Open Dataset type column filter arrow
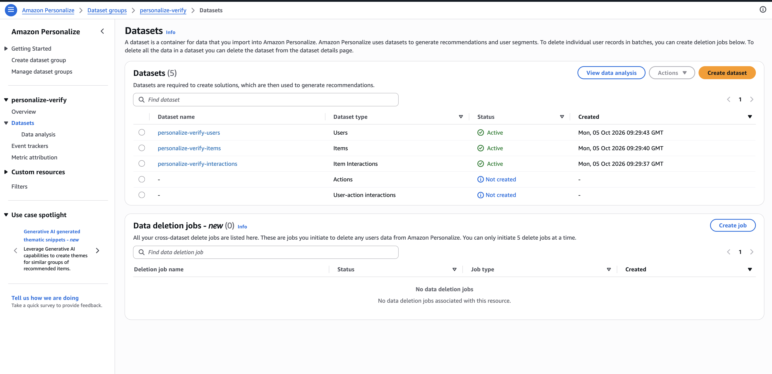The image size is (772, 374). coord(461,117)
